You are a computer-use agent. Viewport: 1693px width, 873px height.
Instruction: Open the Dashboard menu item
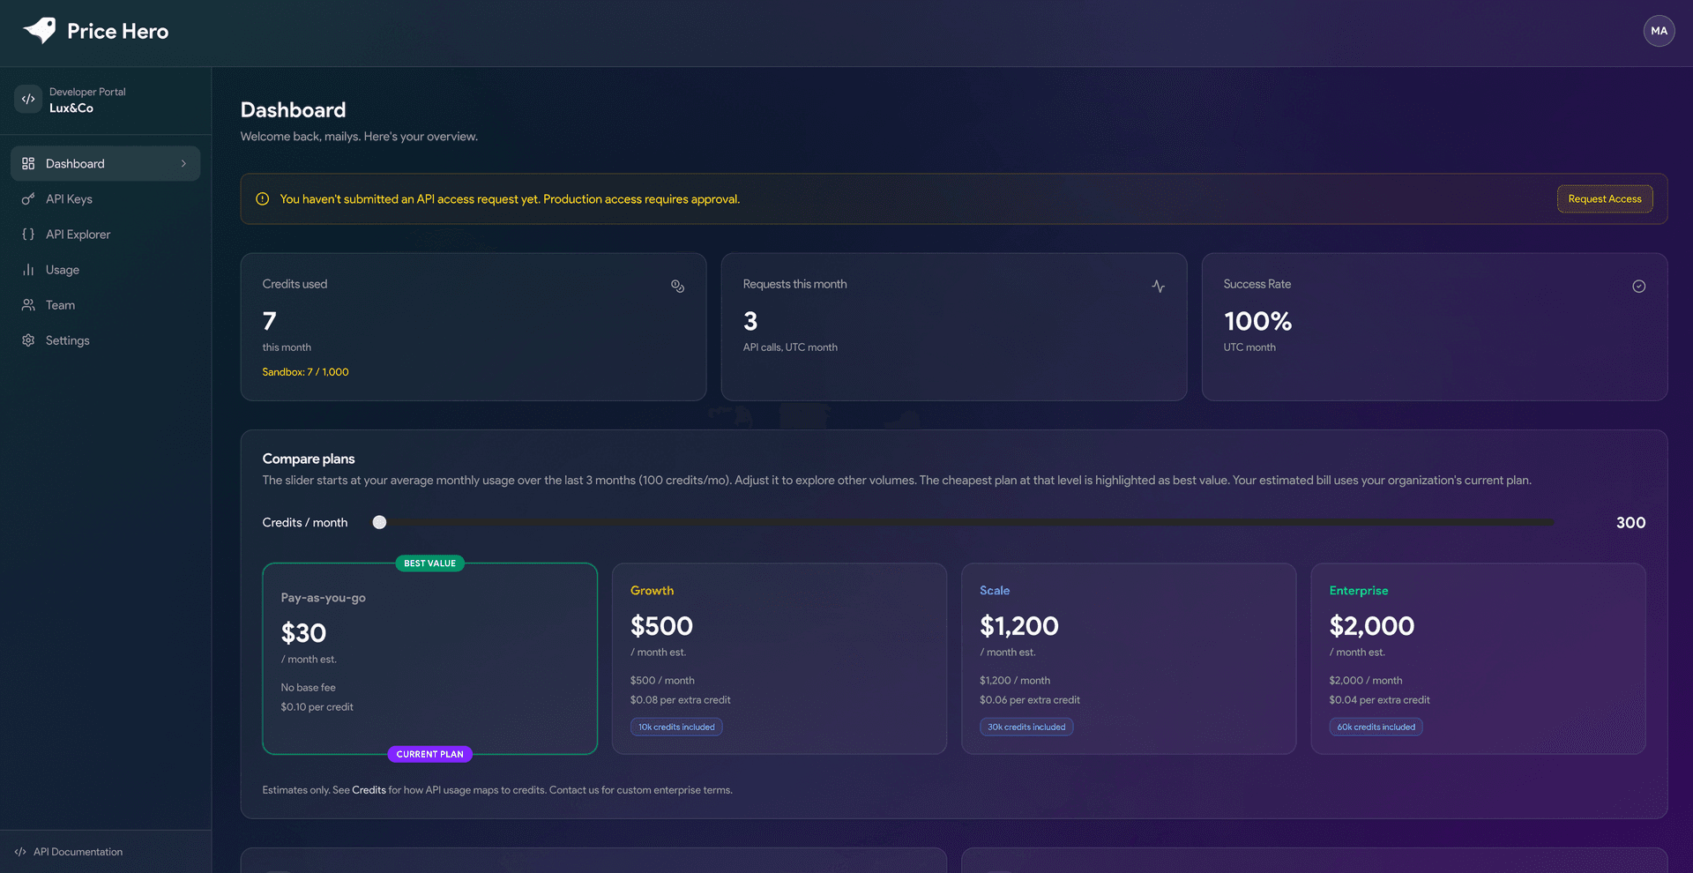[106, 163]
